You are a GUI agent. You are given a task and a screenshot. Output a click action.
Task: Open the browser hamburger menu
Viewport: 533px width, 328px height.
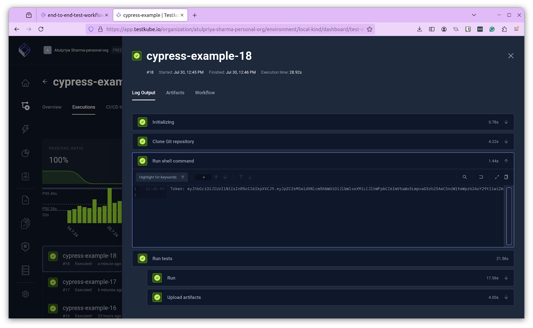point(516,29)
